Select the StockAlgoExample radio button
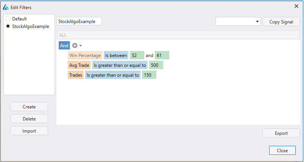The height and width of the screenshot is (162, 304). pos(8,26)
